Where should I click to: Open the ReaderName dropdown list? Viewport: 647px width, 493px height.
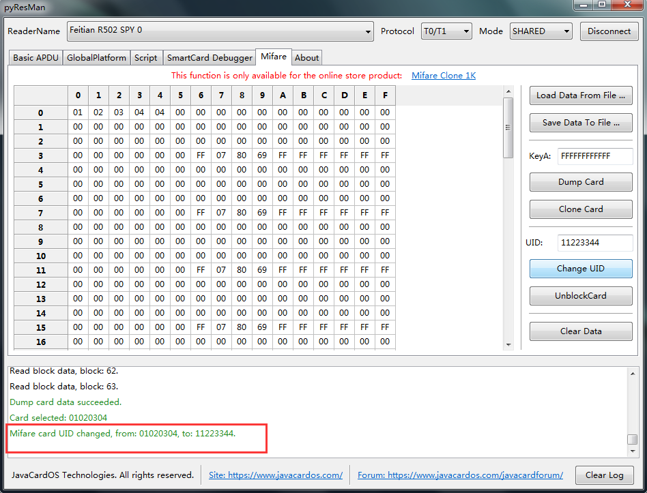click(x=220, y=31)
